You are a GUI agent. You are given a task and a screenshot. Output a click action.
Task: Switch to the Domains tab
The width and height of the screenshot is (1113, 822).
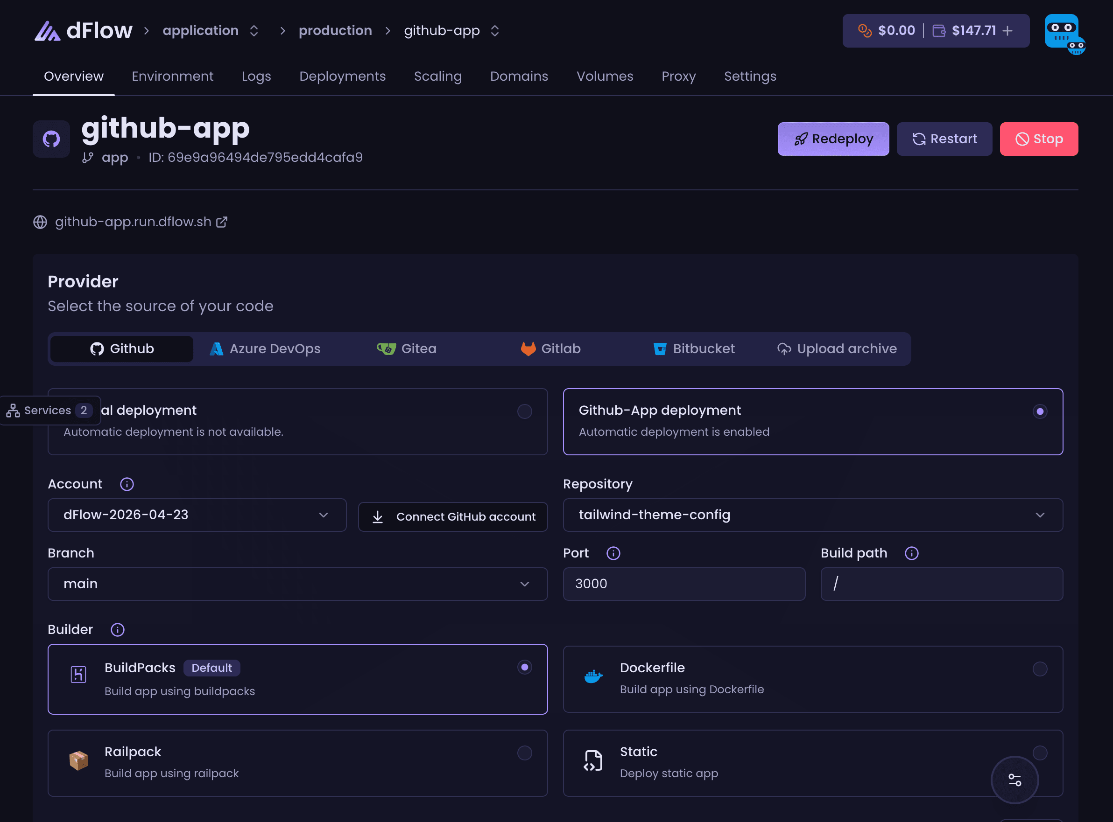tap(519, 76)
